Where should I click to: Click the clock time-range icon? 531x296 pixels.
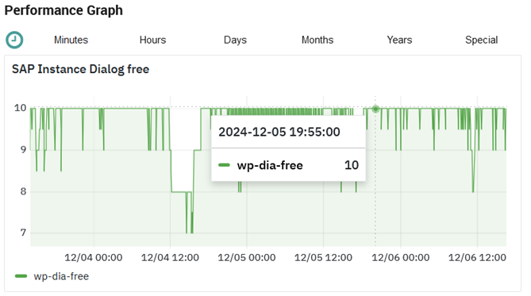14,40
